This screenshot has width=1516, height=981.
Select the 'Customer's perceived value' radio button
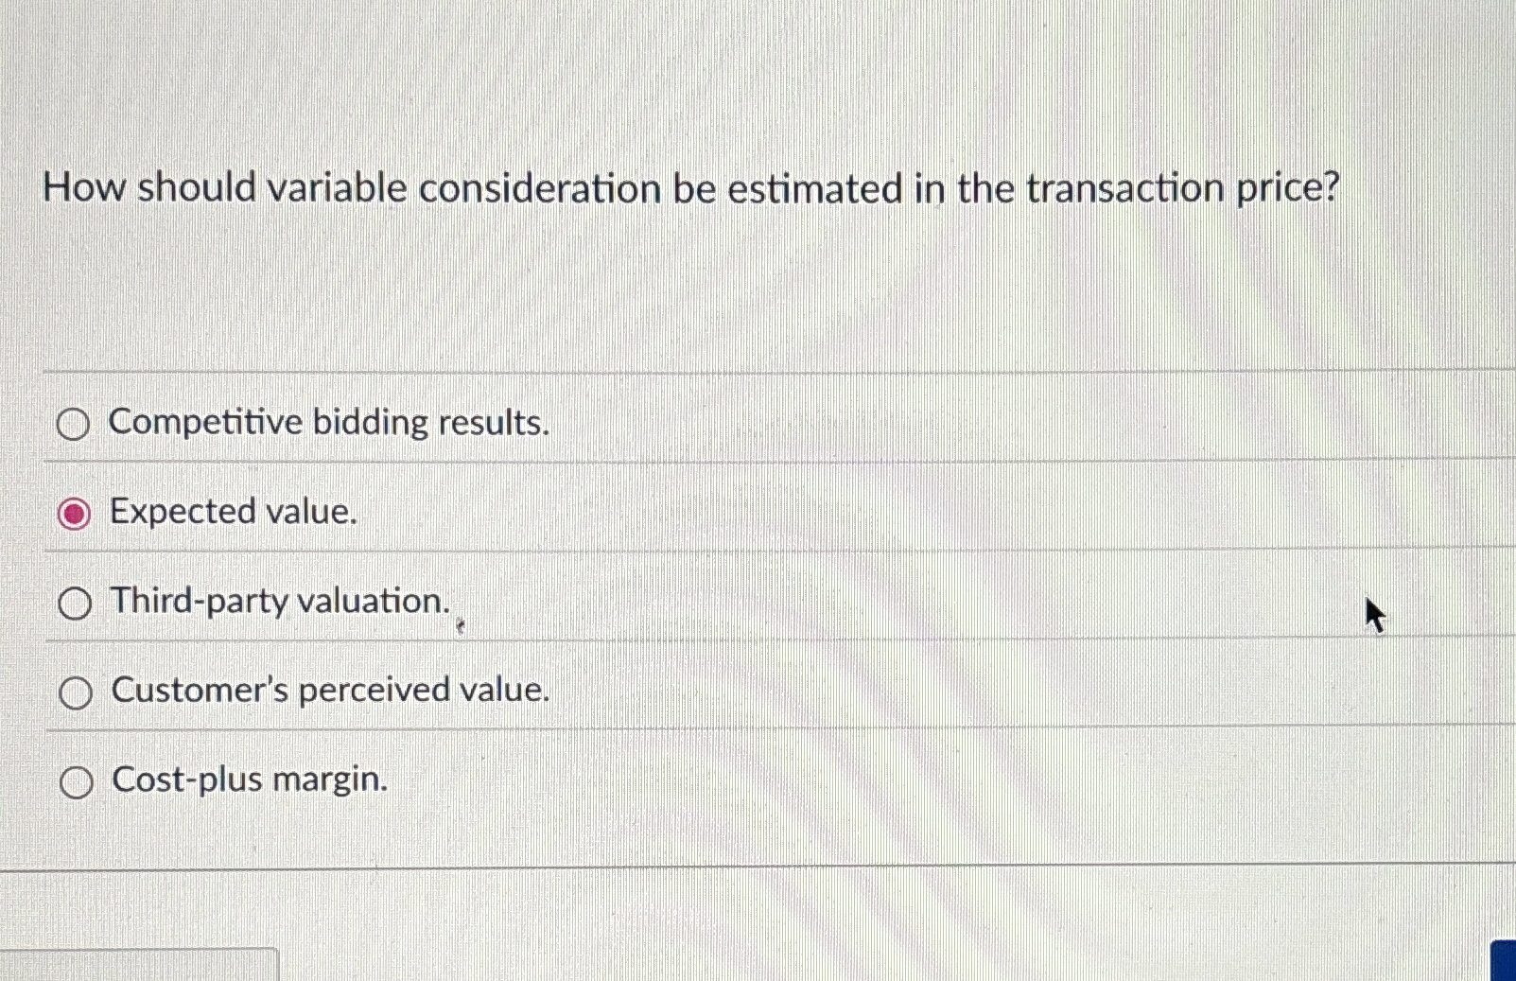click(74, 692)
